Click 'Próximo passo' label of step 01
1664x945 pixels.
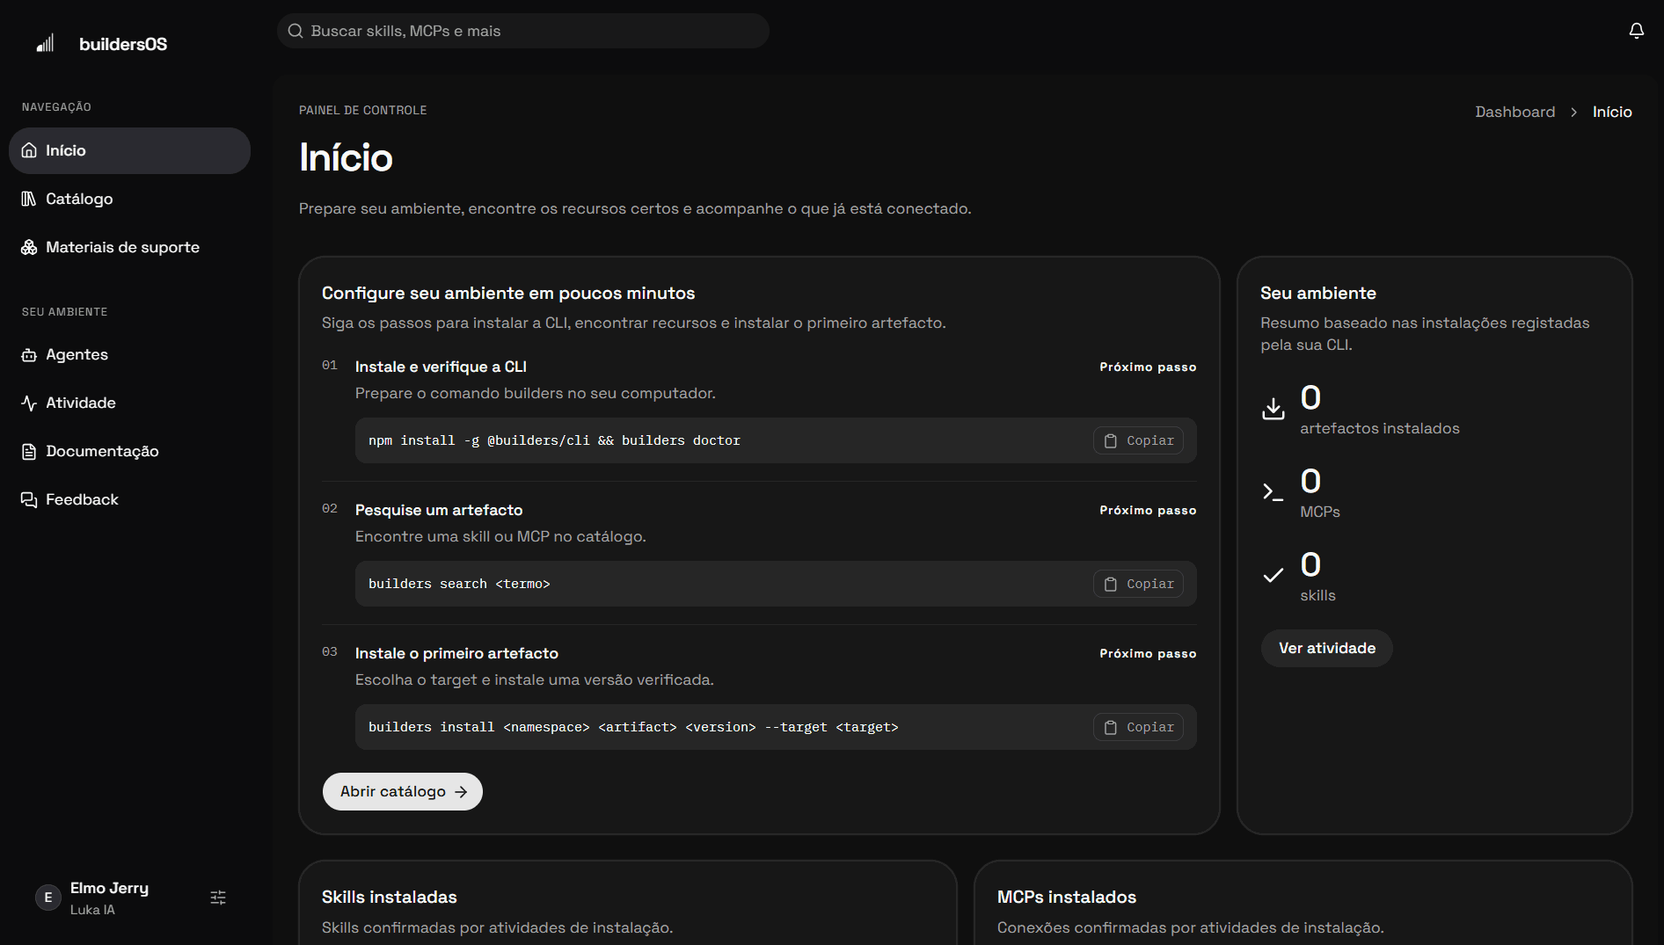tap(1148, 367)
